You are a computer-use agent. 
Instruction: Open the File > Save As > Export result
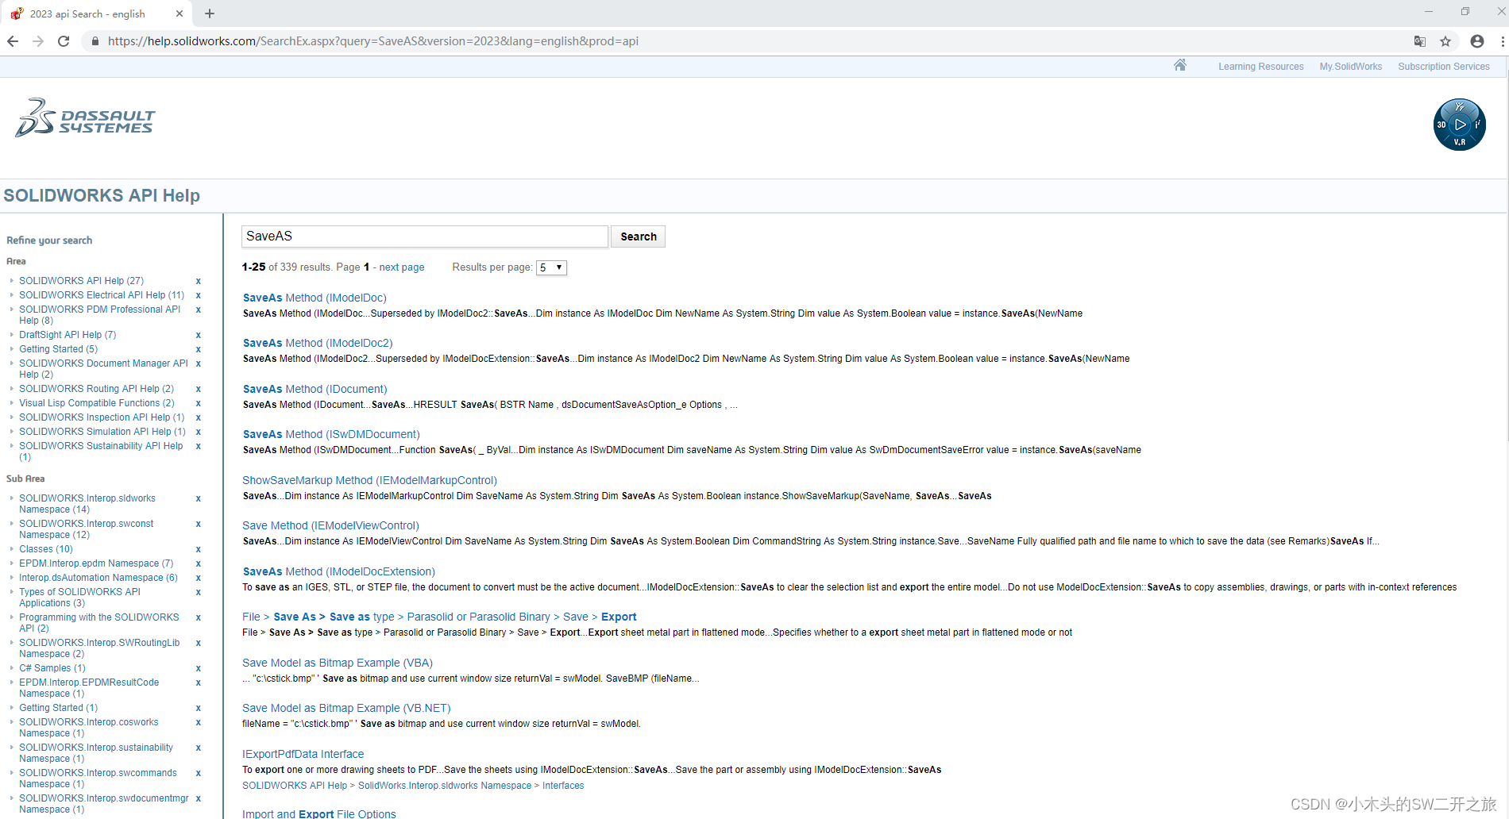pos(439,617)
